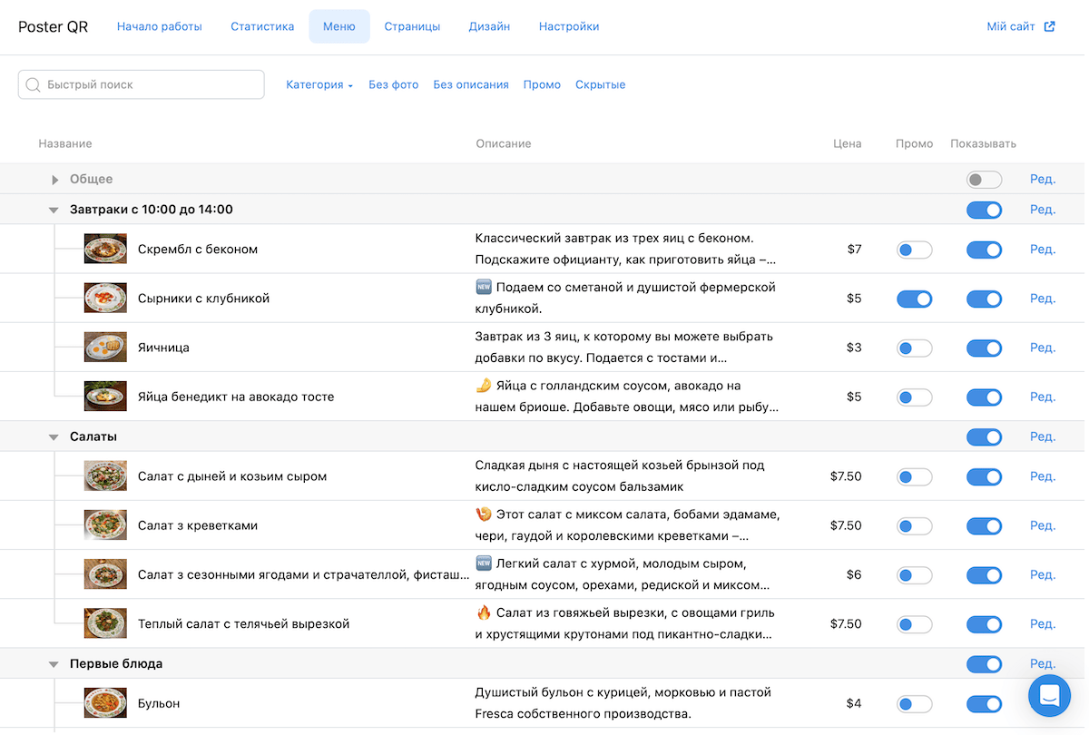Open the Категория filter dropdown
The image size is (1089, 735).
point(319,84)
